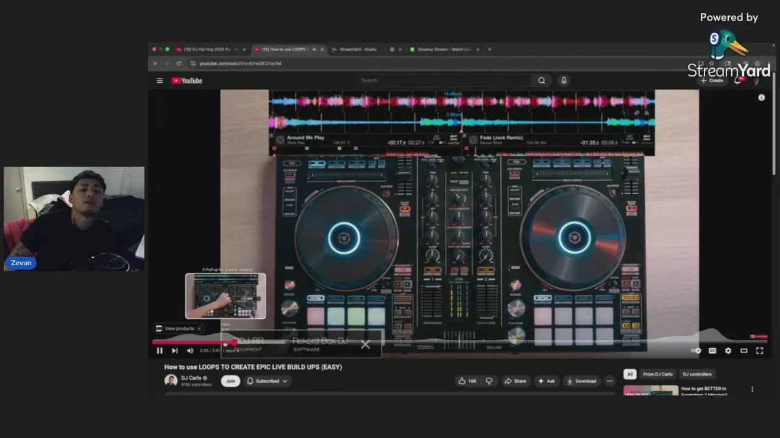The image size is (780, 438).
Task: Mute the How to use LOOPS tab audio
Action: pos(314,49)
